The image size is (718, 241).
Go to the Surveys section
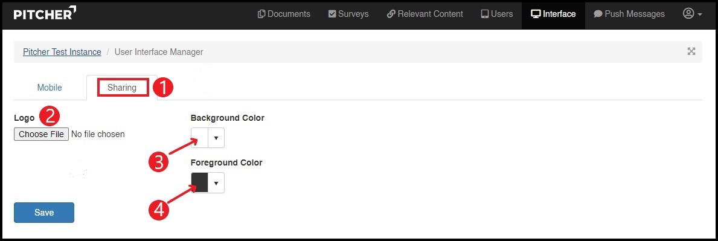(x=348, y=14)
